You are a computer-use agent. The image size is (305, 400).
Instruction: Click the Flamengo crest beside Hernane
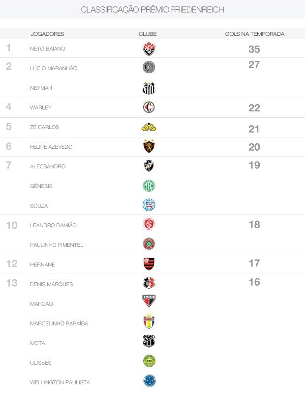click(x=149, y=264)
